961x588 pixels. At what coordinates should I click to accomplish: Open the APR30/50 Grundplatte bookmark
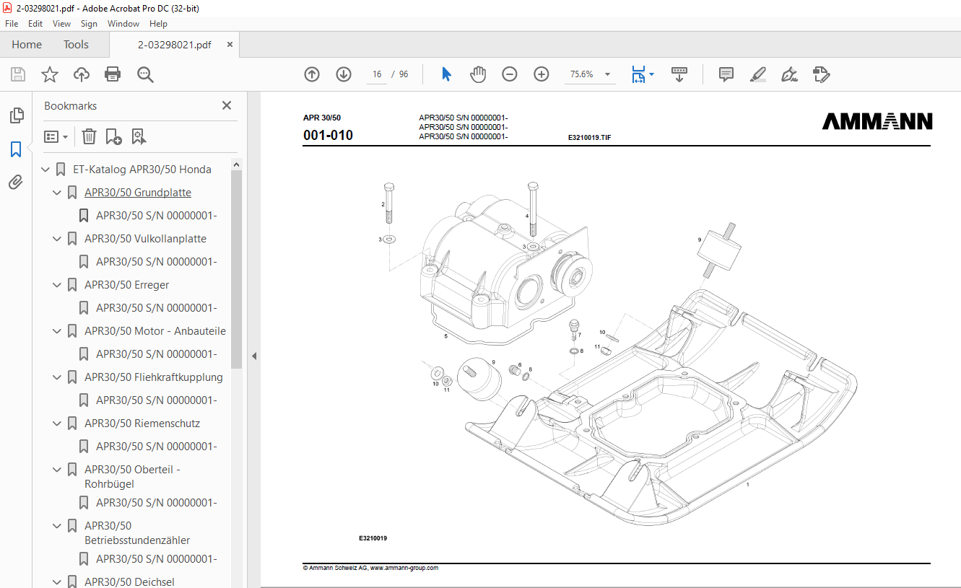pos(138,193)
